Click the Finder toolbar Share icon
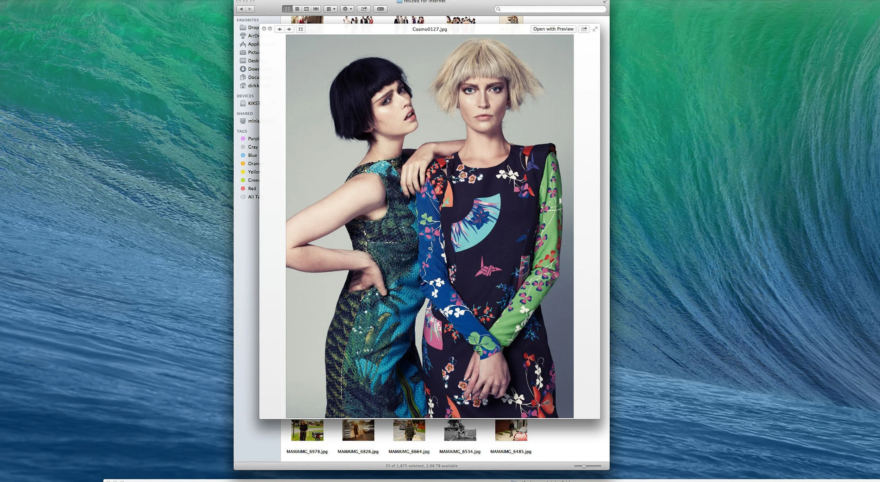The height and width of the screenshot is (482, 880). tap(364, 9)
